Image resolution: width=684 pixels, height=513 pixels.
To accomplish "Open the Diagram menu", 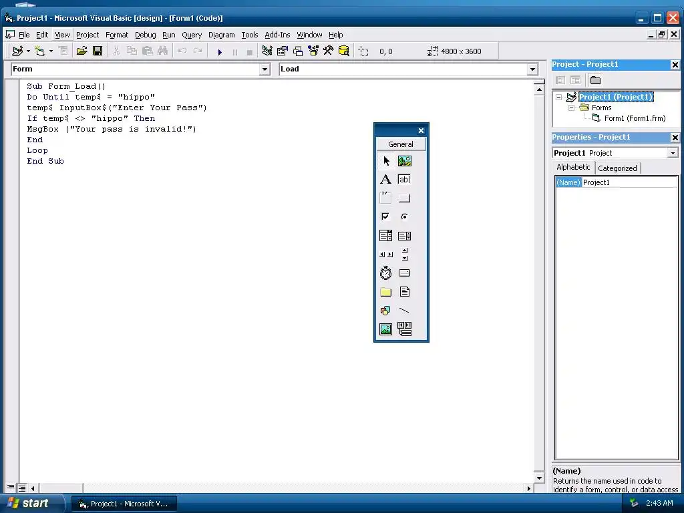I will point(221,35).
